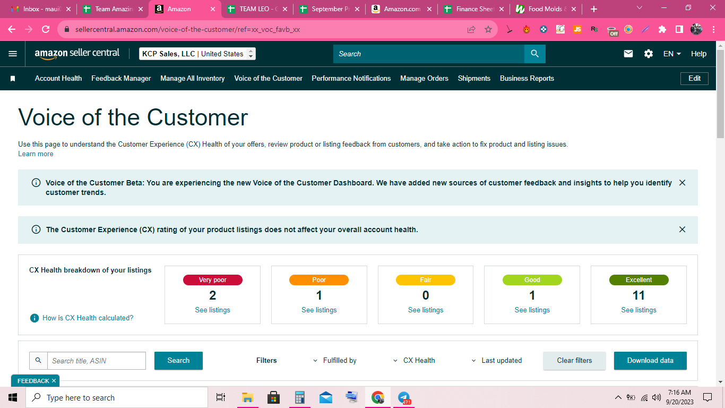The height and width of the screenshot is (408, 725).
Task: Open Business Reports
Action: point(527,79)
